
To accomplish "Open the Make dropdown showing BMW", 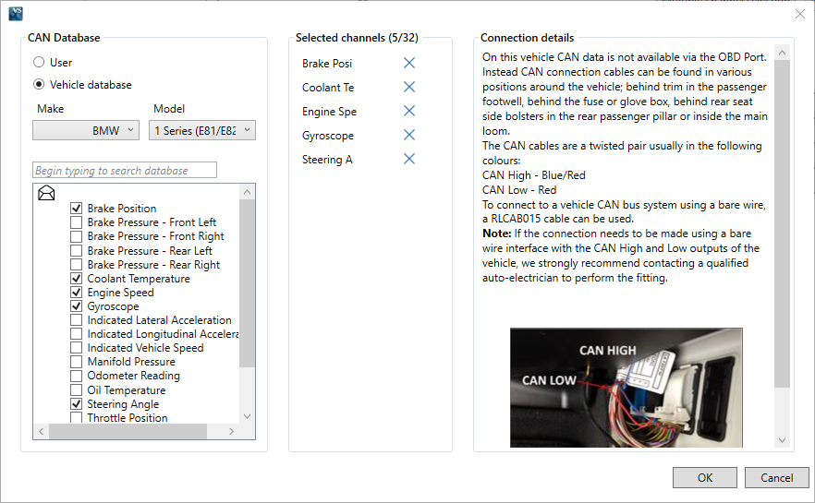I will click(x=86, y=130).
